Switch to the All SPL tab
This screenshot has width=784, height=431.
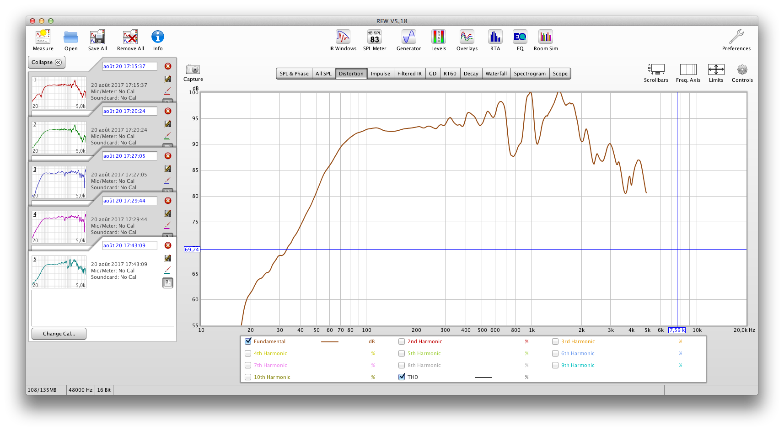click(323, 74)
